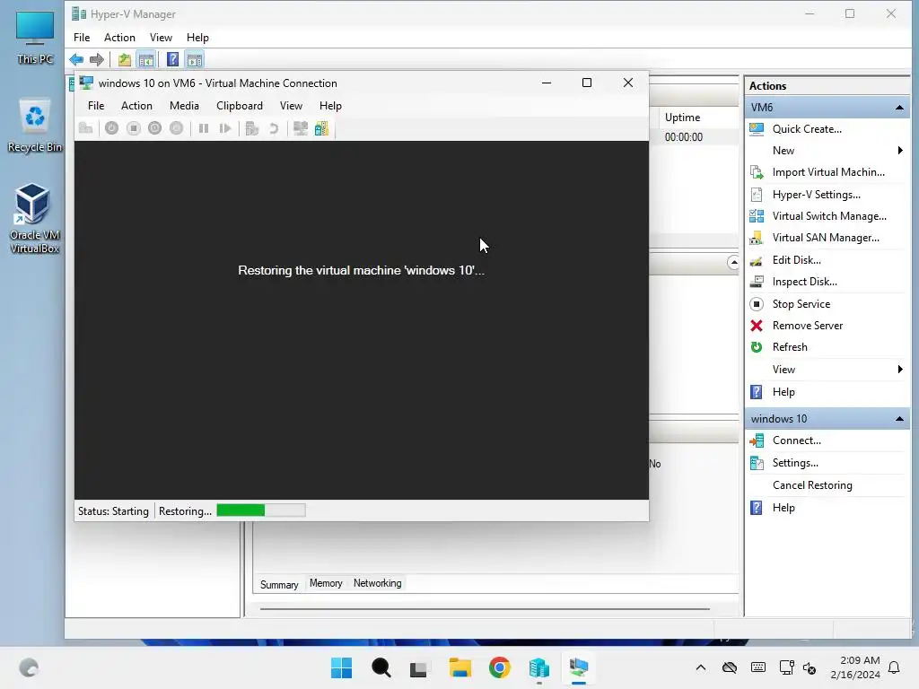
Task: Open View menu in Virtual Machine Connection
Action: click(291, 106)
